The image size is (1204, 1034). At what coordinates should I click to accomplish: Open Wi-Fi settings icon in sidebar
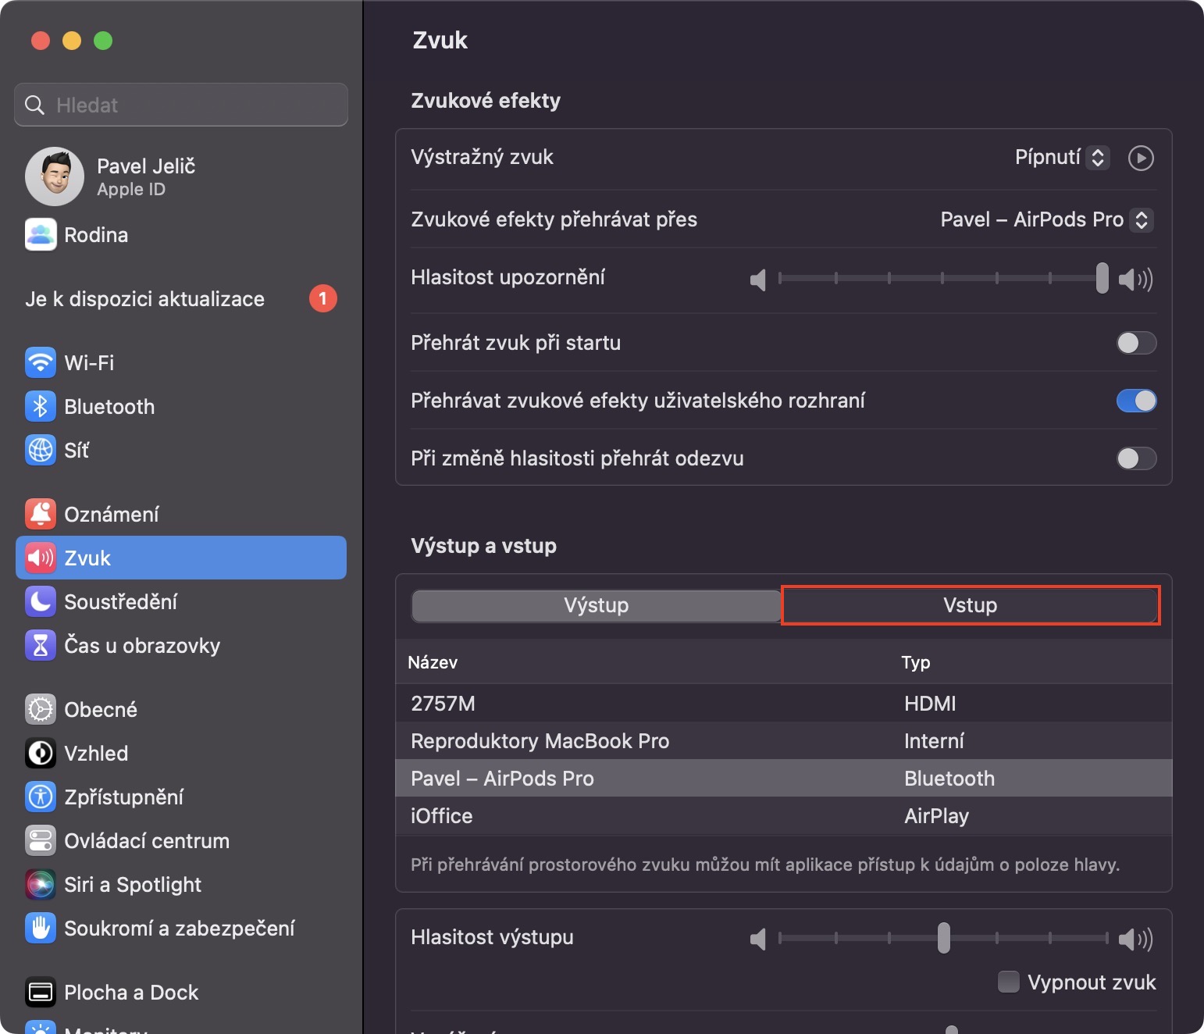[x=41, y=362]
